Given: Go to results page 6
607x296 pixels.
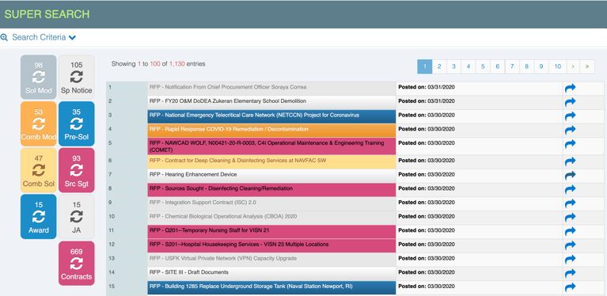Looking at the screenshot, I should tap(498, 66).
